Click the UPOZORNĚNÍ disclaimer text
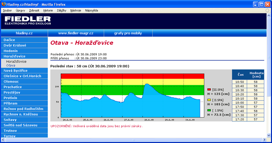Screen dimensions: 272x143 click(97, 126)
